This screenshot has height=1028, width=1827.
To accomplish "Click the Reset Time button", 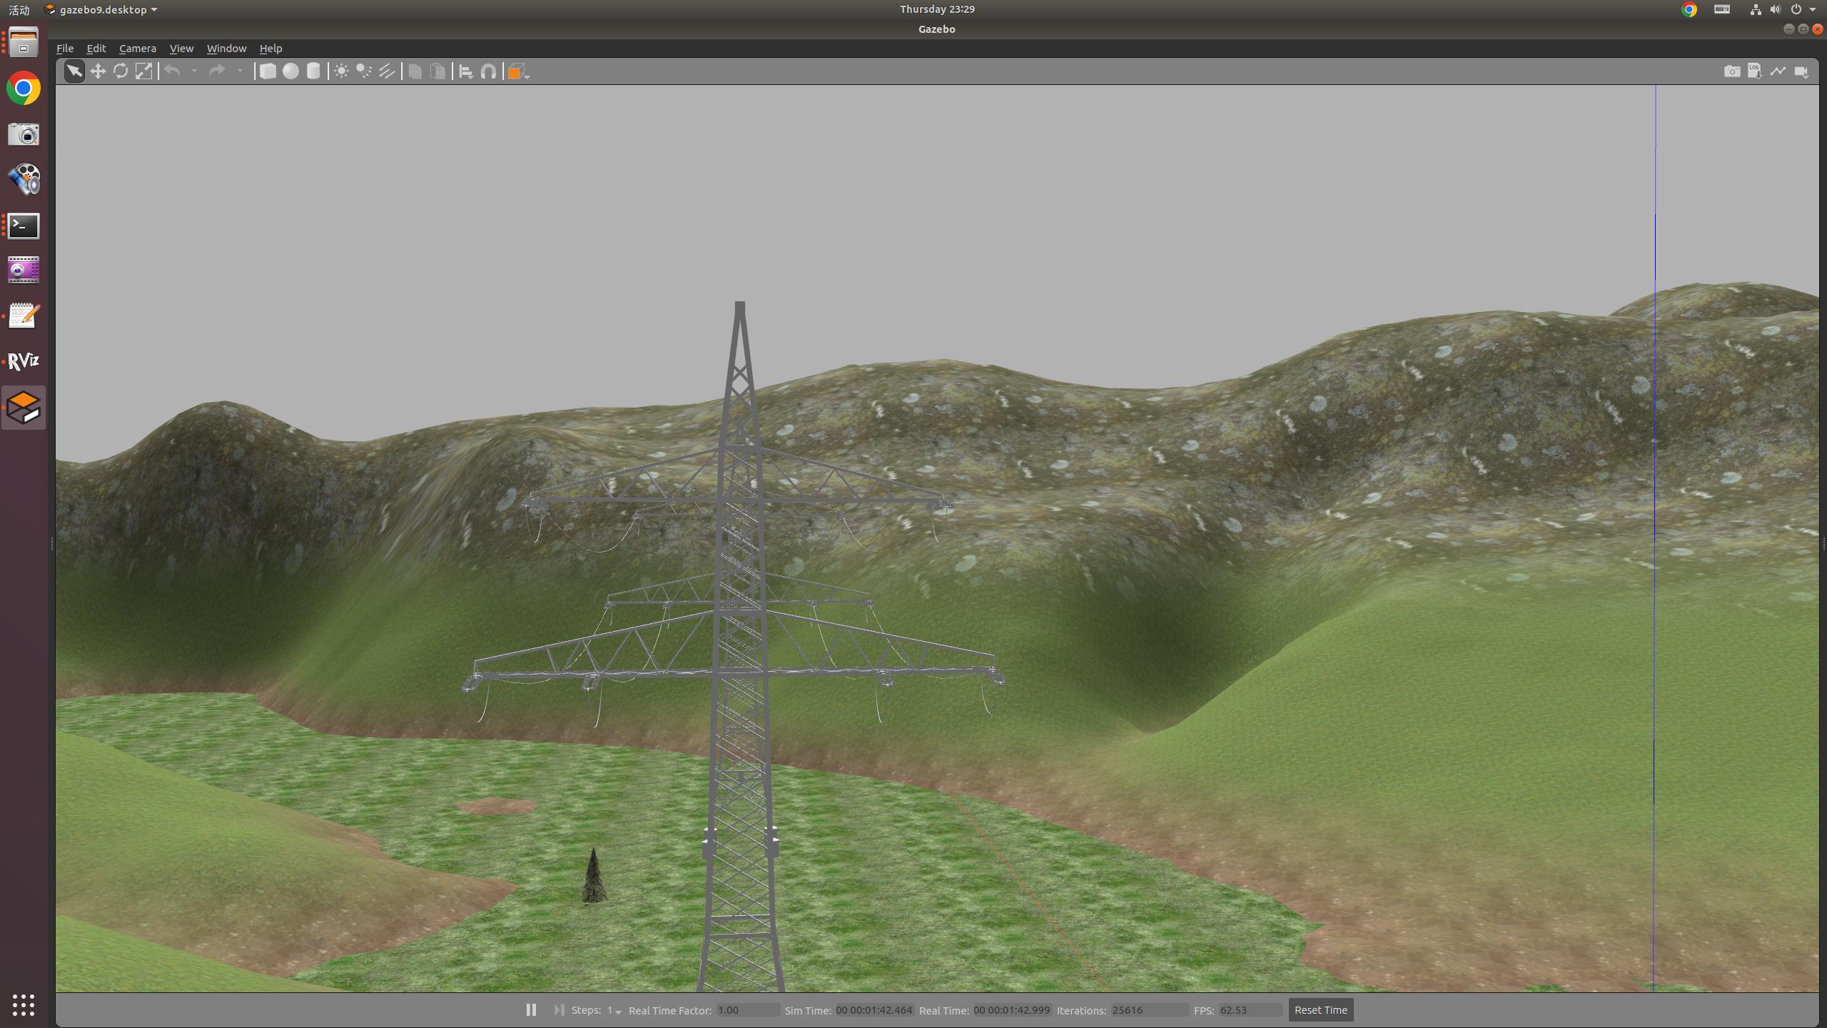I will click(1321, 1010).
